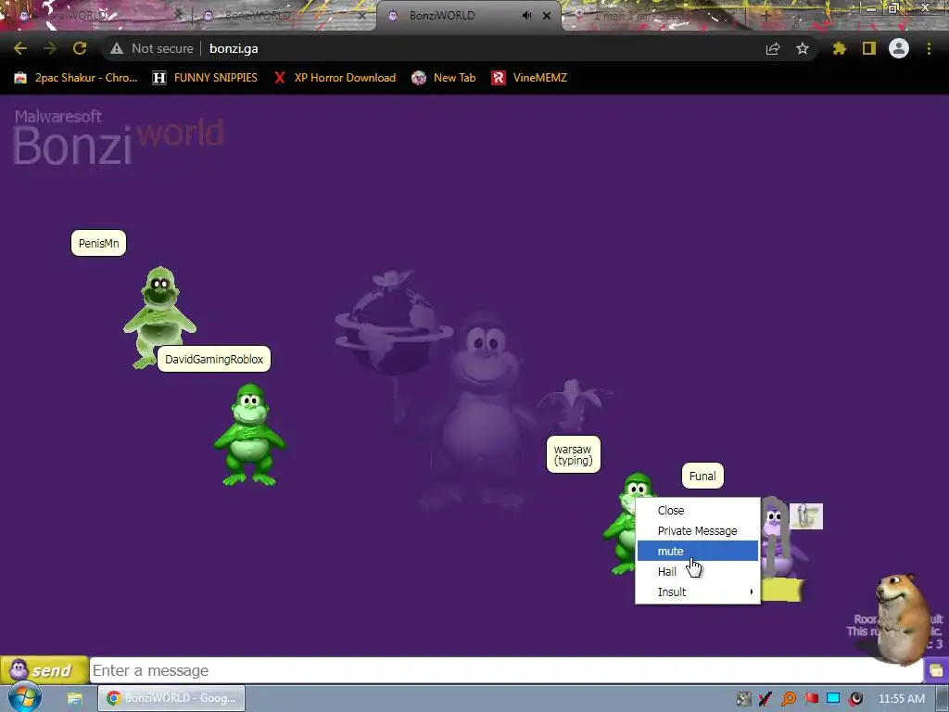Open a new browser tab
This screenshot has width=949, height=712.
click(x=766, y=17)
